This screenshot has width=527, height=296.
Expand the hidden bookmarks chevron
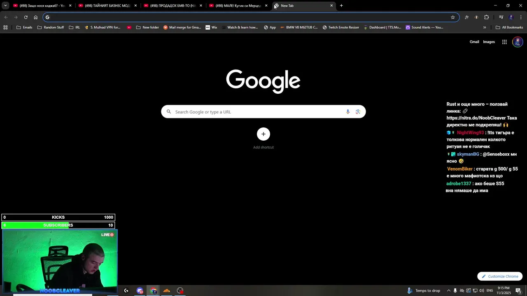click(485, 28)
